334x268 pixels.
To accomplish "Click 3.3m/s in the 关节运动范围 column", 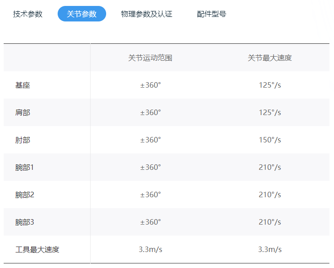I will 151,250.
